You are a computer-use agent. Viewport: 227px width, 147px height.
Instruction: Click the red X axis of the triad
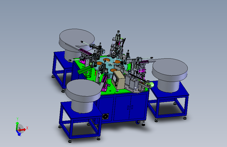(22, 130)
